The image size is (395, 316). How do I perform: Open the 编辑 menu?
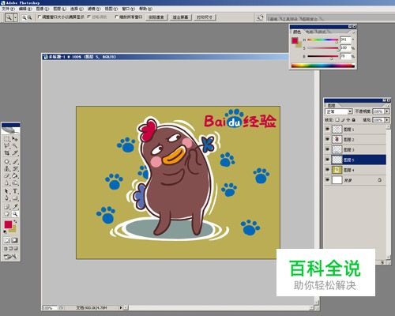click(25, 9)
